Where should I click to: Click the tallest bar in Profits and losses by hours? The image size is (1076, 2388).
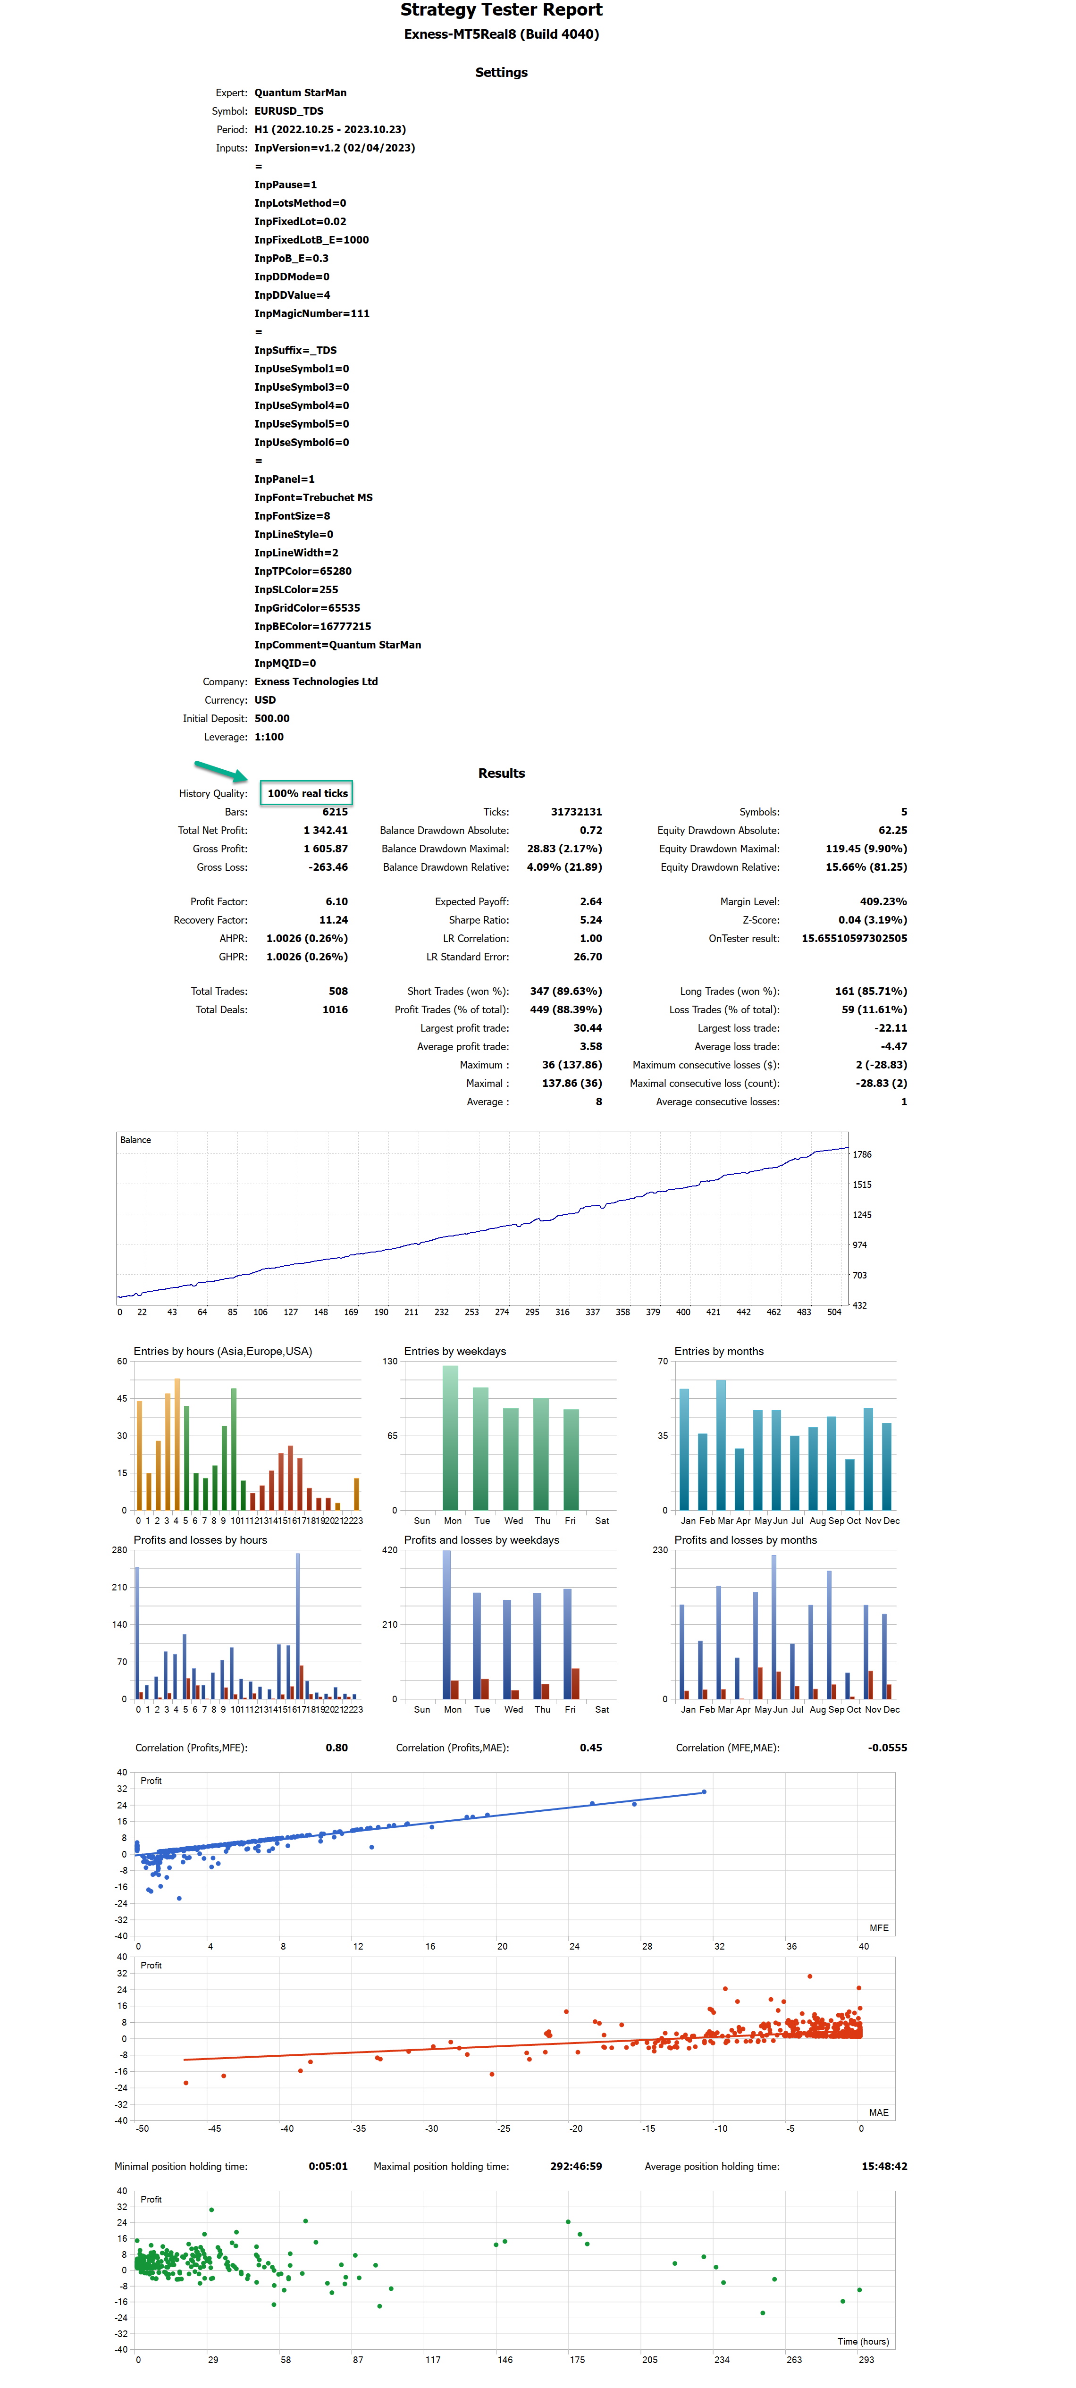tap(297, 1626)
